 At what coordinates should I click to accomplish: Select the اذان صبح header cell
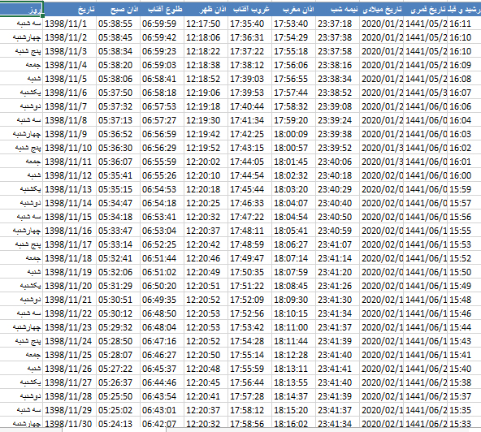tap(118, 9)
